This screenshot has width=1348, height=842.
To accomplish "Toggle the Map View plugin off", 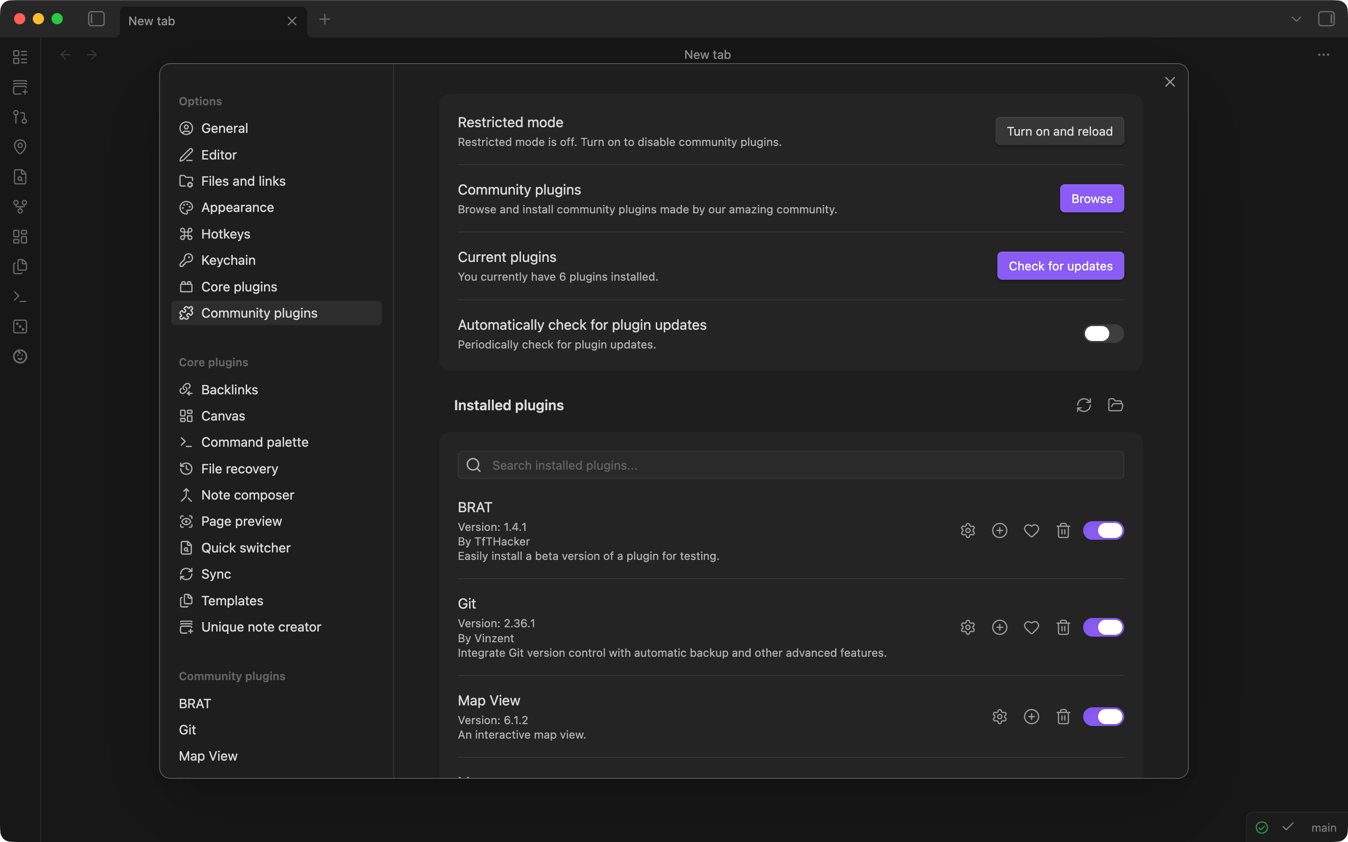I will [1103, 716].
